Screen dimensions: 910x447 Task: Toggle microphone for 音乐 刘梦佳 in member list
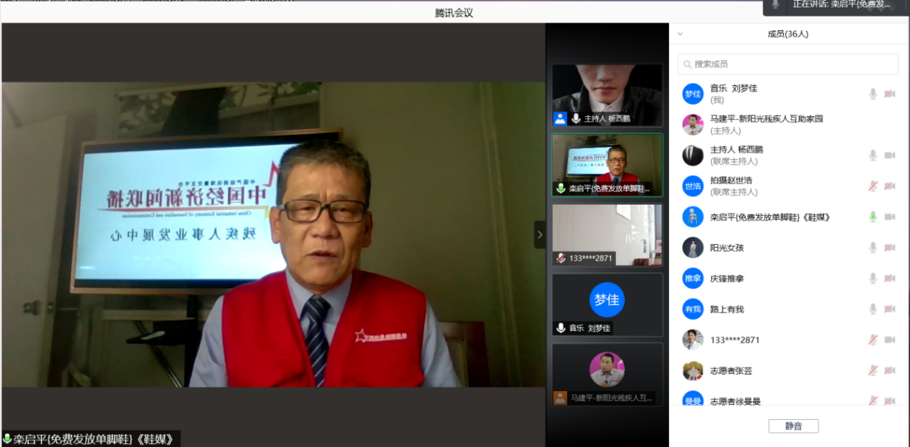873,94
